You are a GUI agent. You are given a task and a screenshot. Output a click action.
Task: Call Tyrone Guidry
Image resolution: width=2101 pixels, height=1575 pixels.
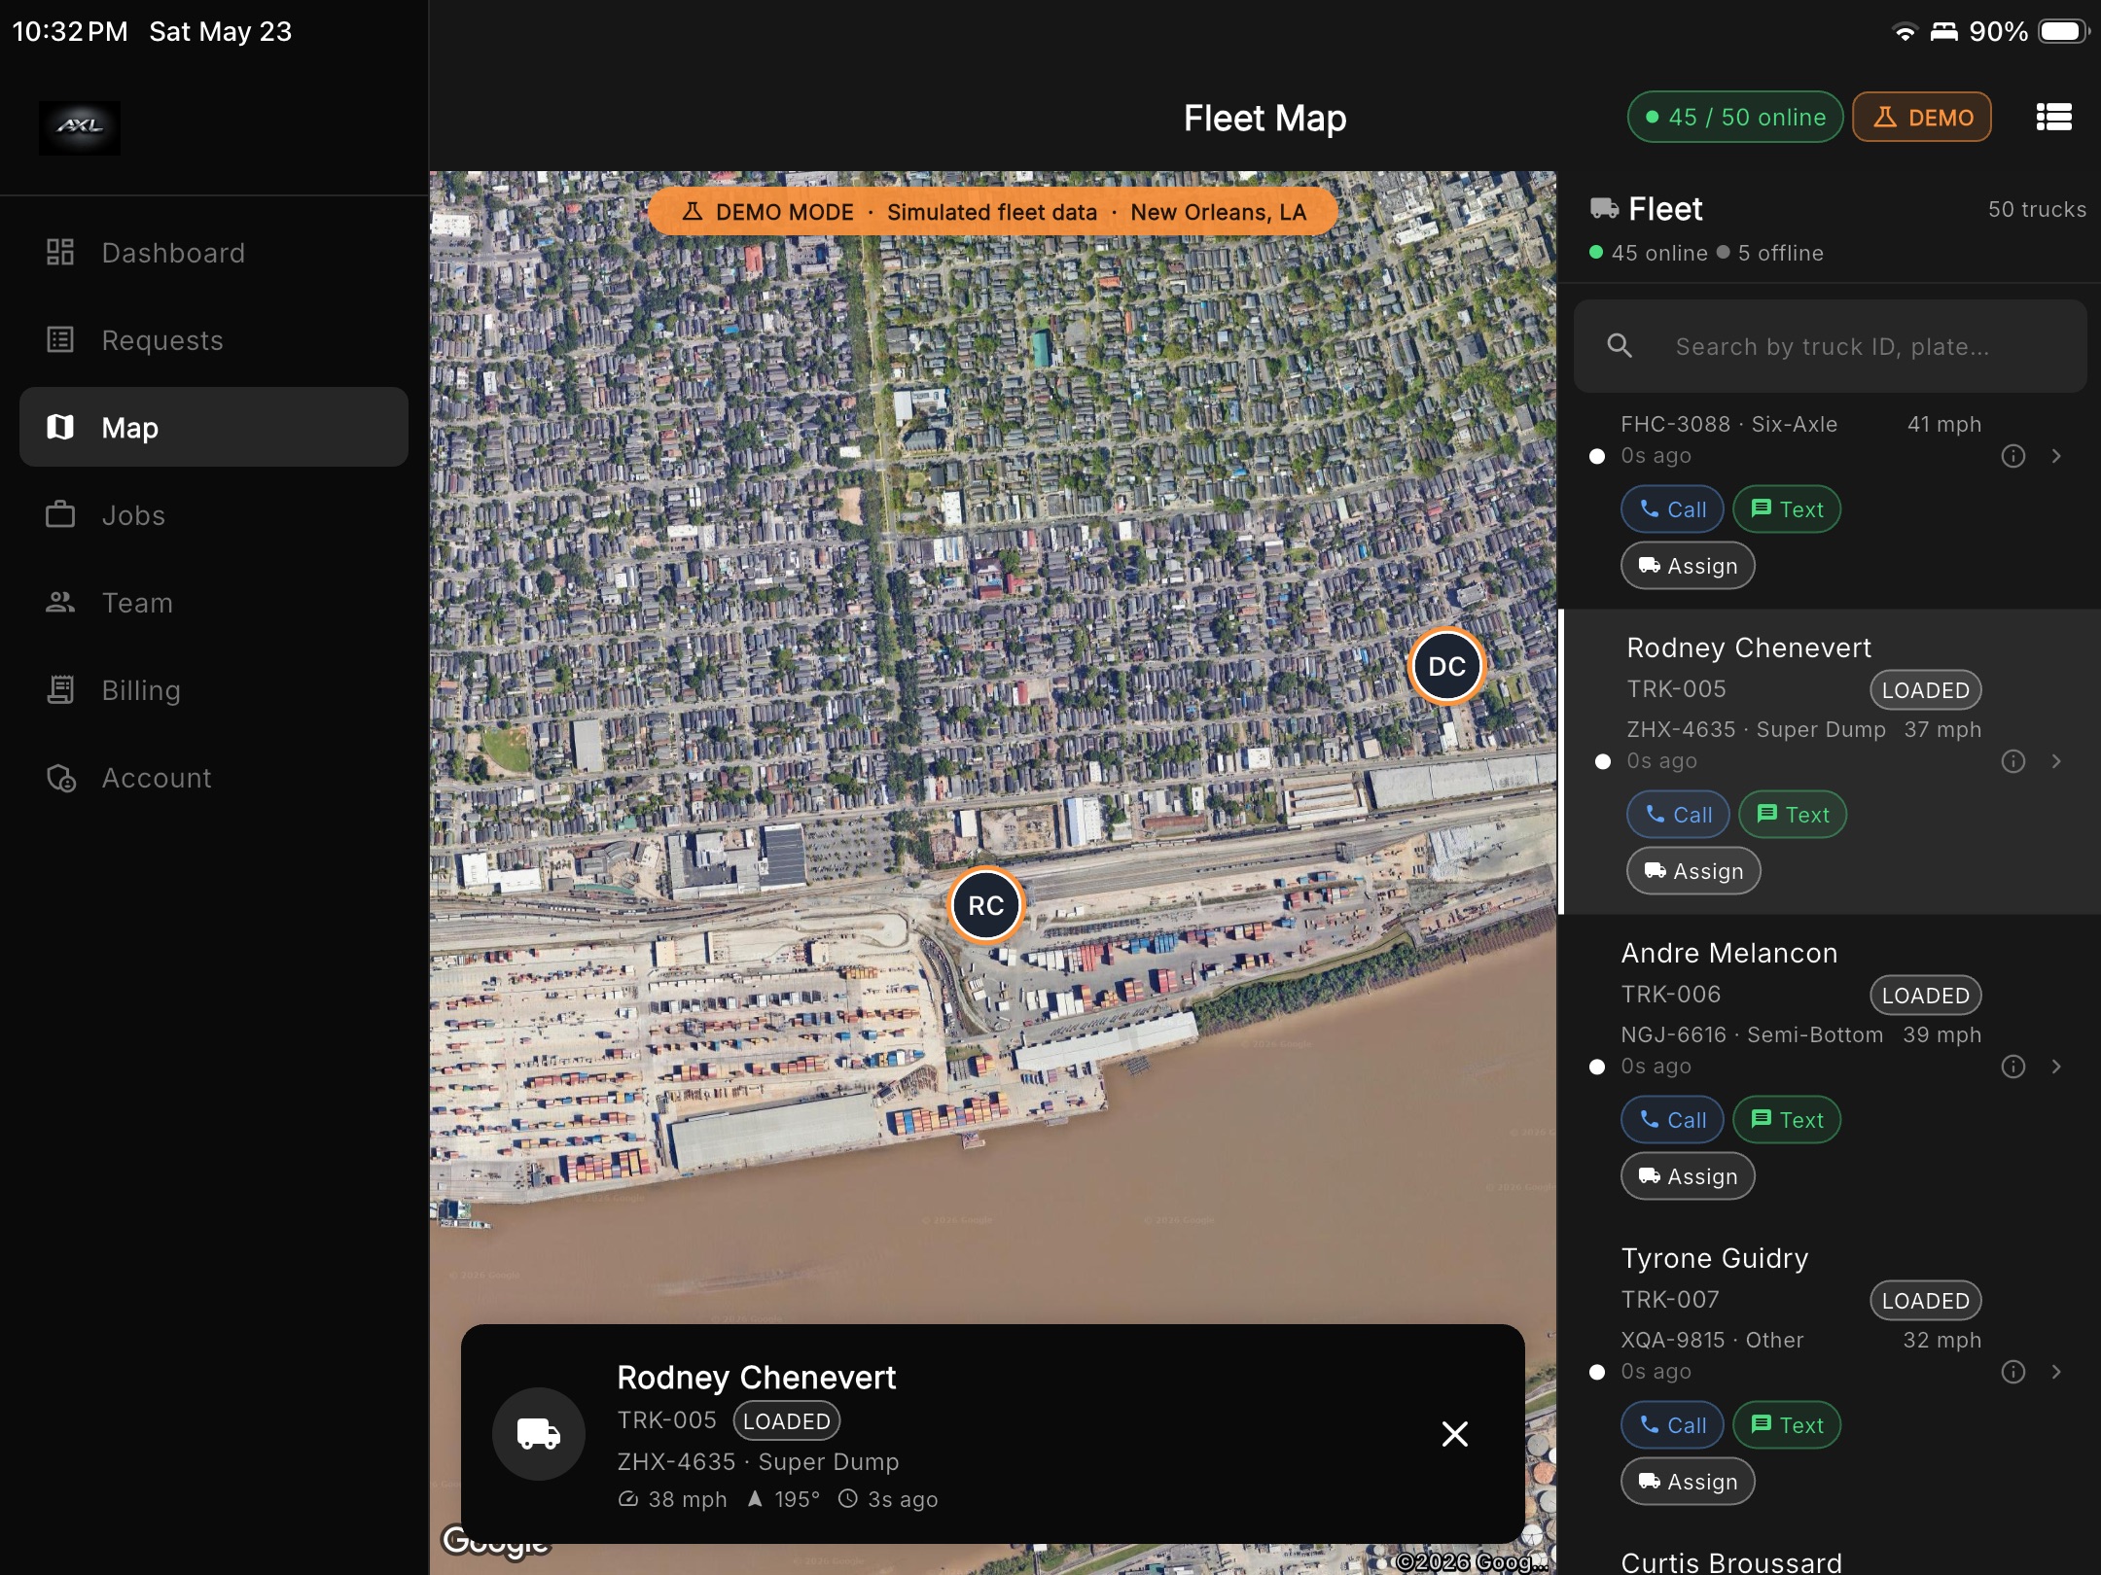click(x=1672, y=1425)
